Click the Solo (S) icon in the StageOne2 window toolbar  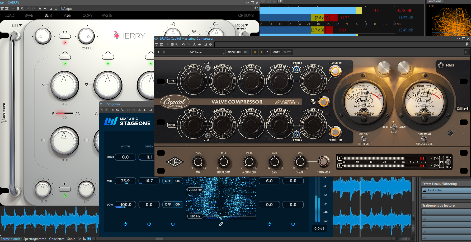point(117,110)
